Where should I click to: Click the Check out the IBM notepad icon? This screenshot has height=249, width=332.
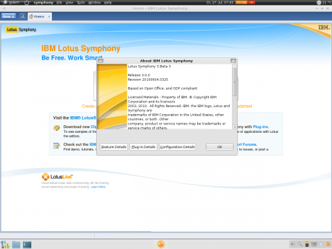pos(57,145)
